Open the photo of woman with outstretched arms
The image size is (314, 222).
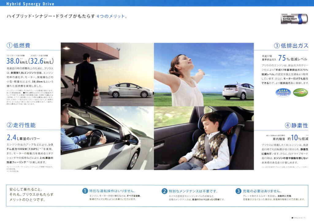[x=204, y=74]
